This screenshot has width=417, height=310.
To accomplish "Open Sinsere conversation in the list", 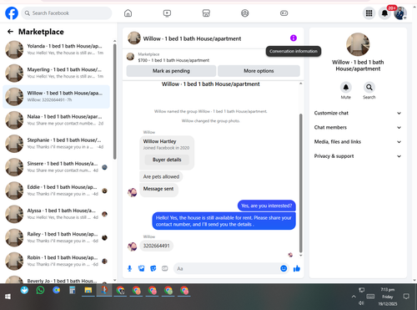I will pos(56,167).
